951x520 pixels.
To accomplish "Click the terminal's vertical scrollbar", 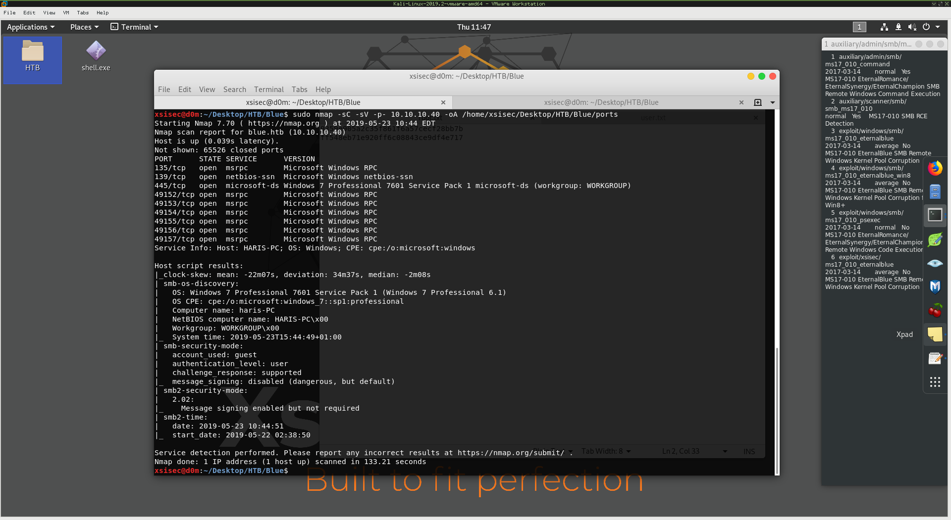I will click(x=777, y=411).
